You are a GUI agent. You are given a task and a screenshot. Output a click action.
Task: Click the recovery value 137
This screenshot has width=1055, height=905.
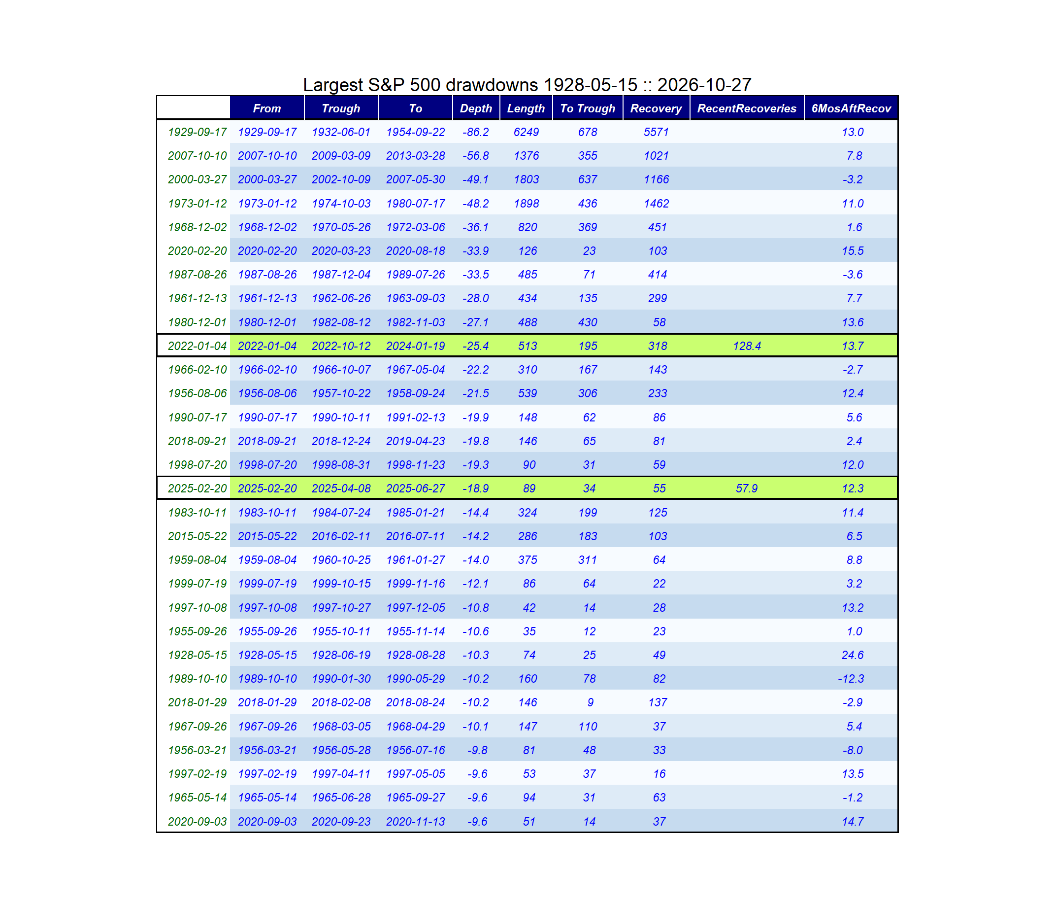click(658, 703)
